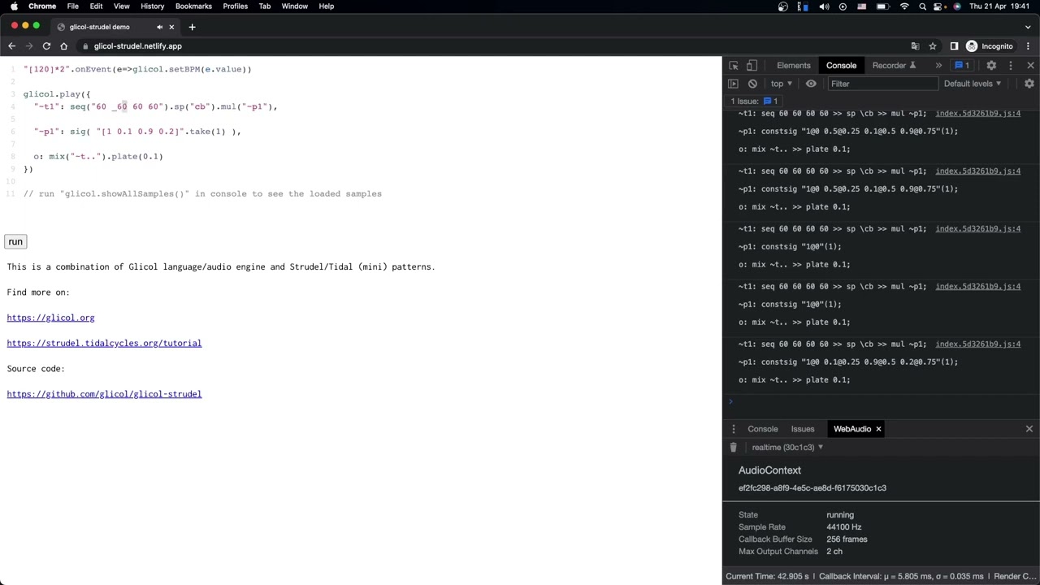Click the Siri icon in menu bar
Screen dimensions: 1040x585
(957, 6)
